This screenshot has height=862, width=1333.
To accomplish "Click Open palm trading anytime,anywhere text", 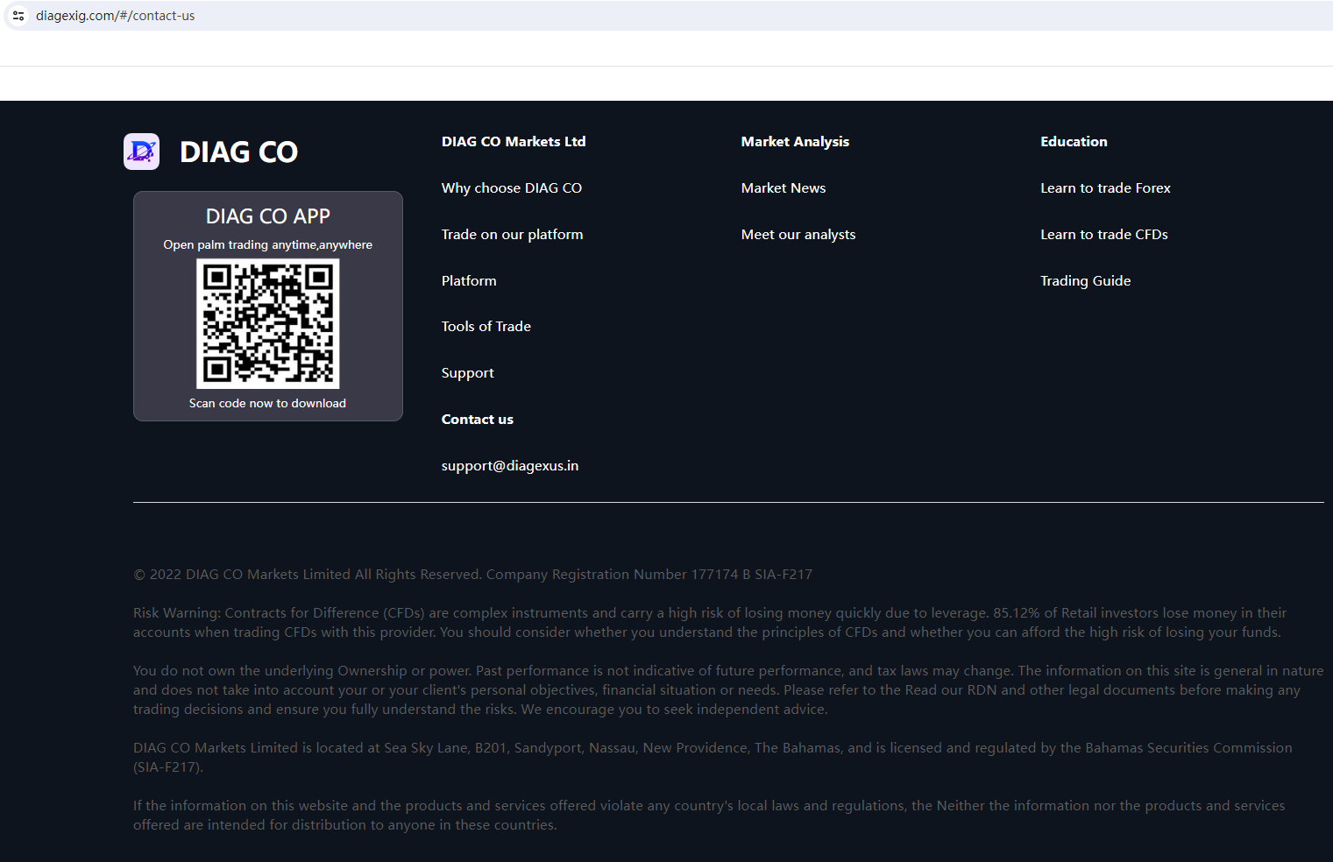I will [267, 245].
